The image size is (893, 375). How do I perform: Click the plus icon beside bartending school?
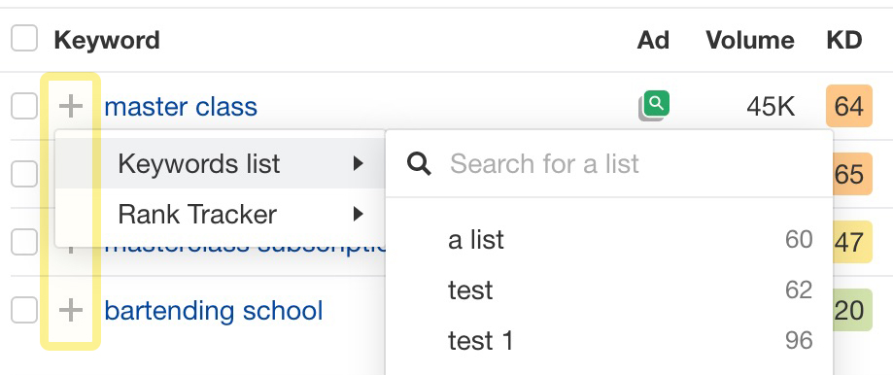(x=71, y=311)
